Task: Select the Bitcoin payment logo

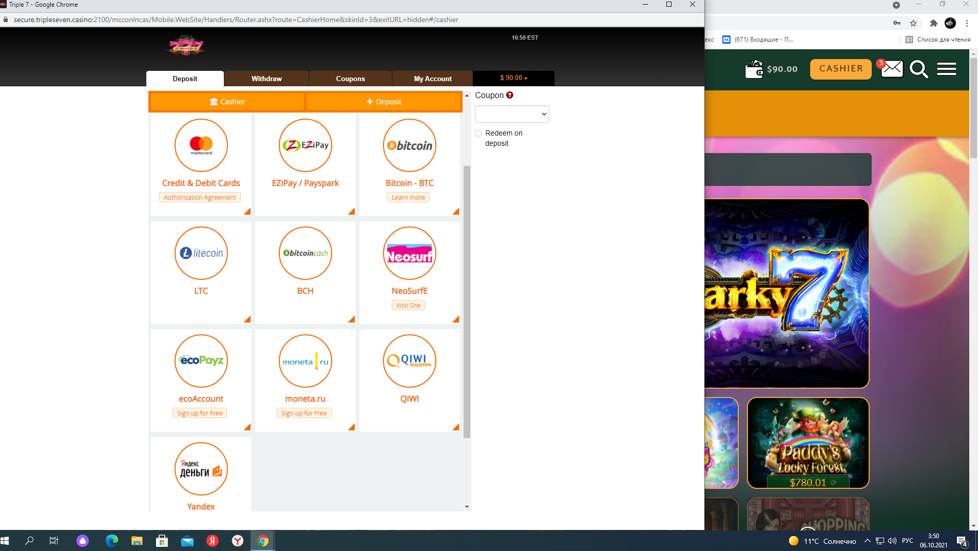Action: (410, 145)
